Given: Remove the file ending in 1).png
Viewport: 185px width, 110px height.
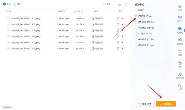Looking at the screenshot, I should tap(123, 18).
